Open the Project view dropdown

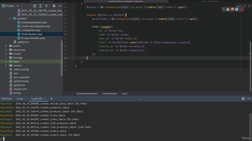[x=17, y=6]
